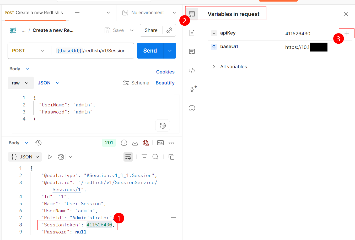The height and width of the screenshot is (240, 355).
Task: Download the response using save icon
Action: pos(135,143)
